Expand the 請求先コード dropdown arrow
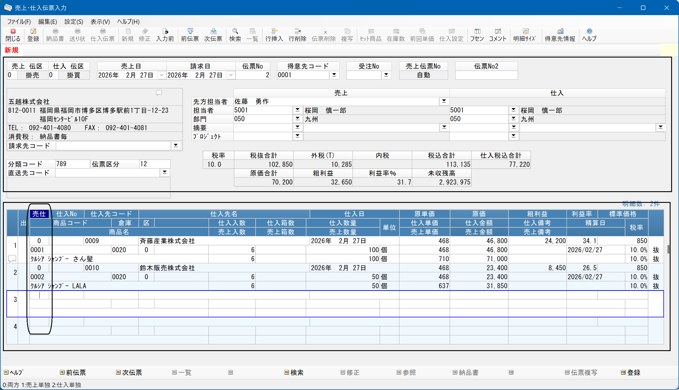The width and height of the screenshot is (679, 390). click(x=176, y=145)
